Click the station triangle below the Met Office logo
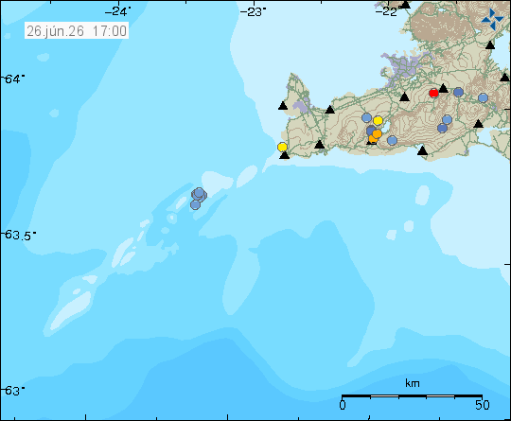Screen dimensions: 511x421 pyautogui.click(x=490, y=45)
